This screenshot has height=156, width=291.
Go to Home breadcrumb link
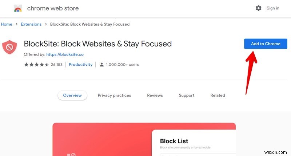coord(7,24)
